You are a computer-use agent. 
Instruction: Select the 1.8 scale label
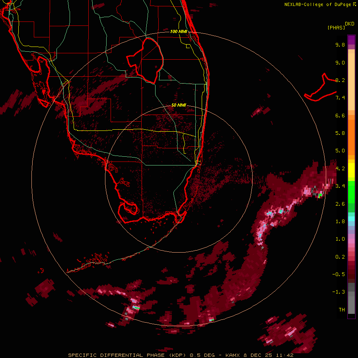(x=340, y=221)
